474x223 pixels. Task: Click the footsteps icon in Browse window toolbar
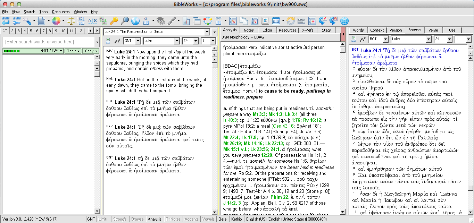117,41
